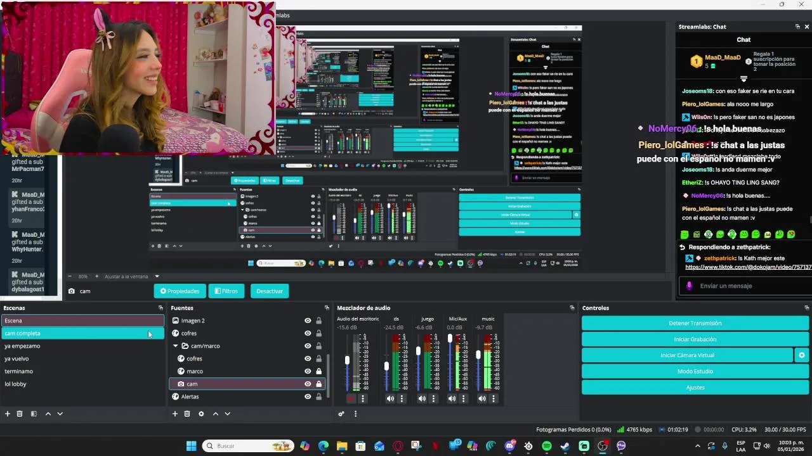Screen dimensions: 812x456
Task: Open virtual camera settings gear
Action: [802, 355]
